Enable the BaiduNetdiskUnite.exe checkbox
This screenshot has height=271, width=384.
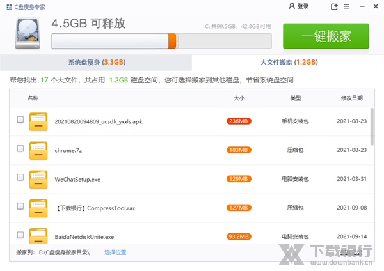pyautogui.click(x=20, y=235)
